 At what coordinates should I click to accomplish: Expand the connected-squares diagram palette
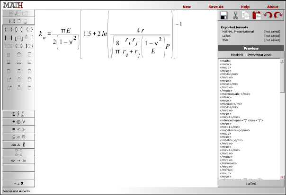click(18, 153)
